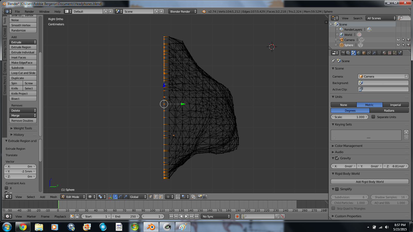Image resolution: width=413 pixels, height=232 pixels.
Task: Open the Delete dropdown in tools
Action: tap(23, 110)
